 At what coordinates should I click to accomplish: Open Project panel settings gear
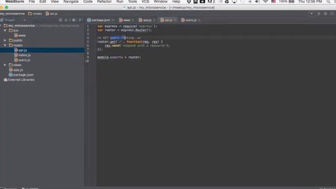74,20
